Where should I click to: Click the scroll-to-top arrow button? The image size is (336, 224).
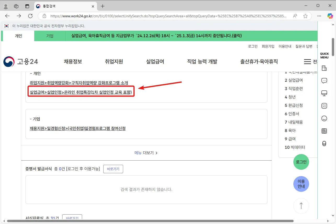tap(301, 206)
